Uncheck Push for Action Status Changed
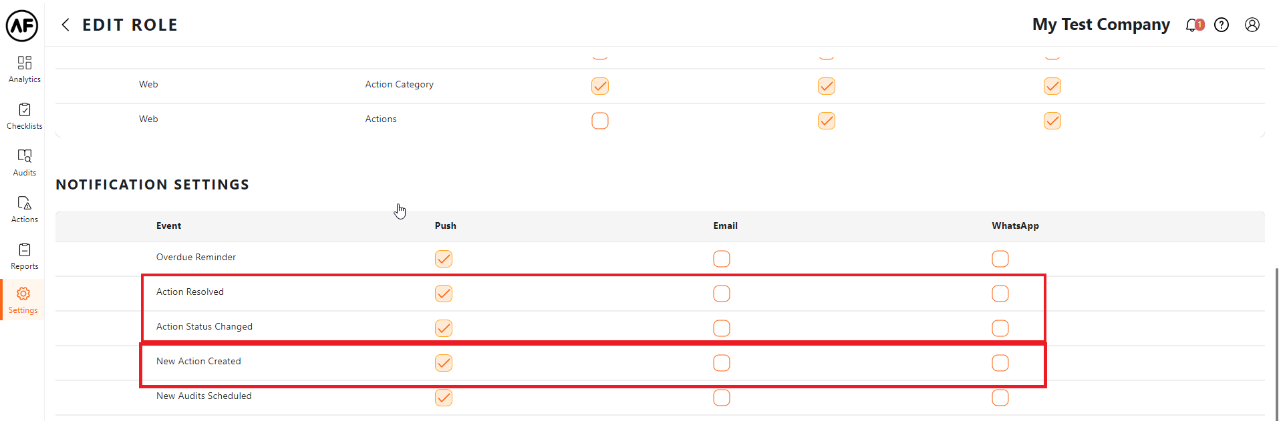 (x=444, y=328)
